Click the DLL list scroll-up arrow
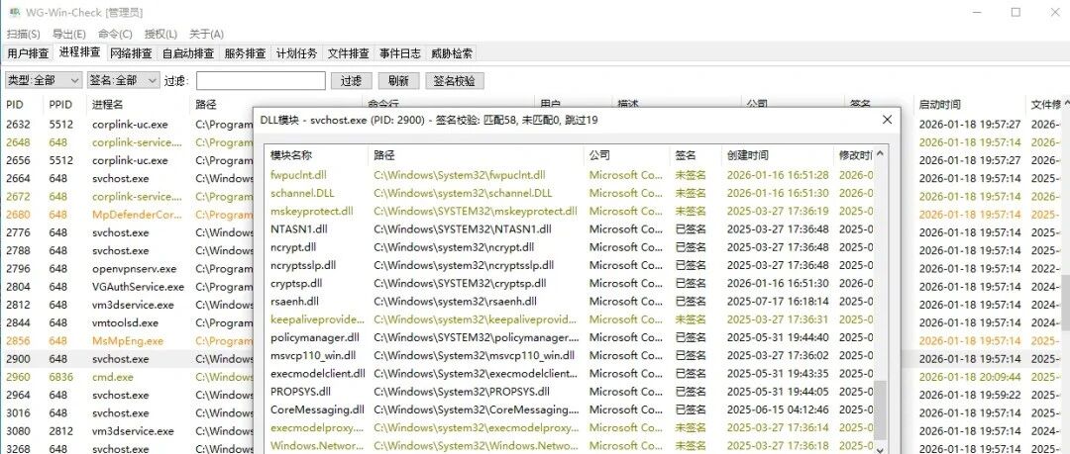 click(x=881, y=154)
